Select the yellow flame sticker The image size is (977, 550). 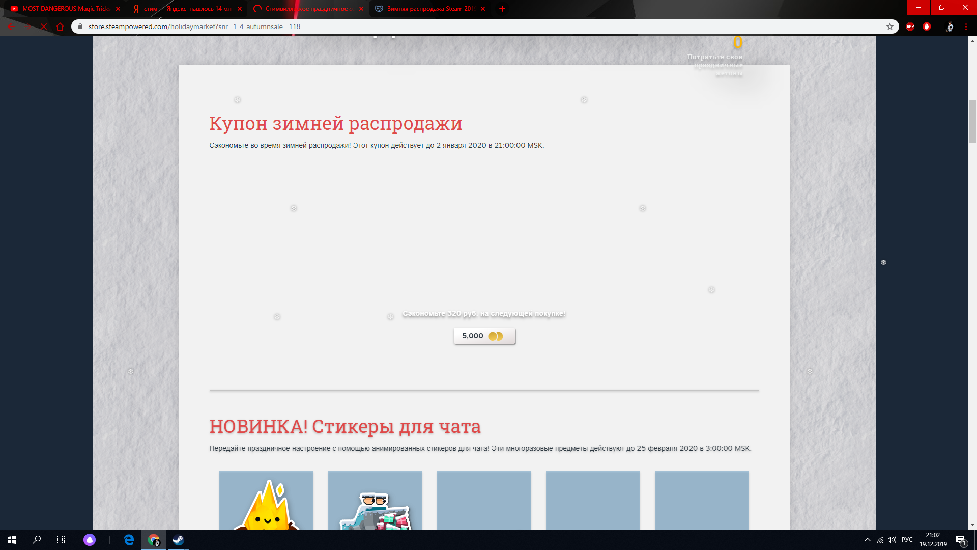click(x=266, y=501)
